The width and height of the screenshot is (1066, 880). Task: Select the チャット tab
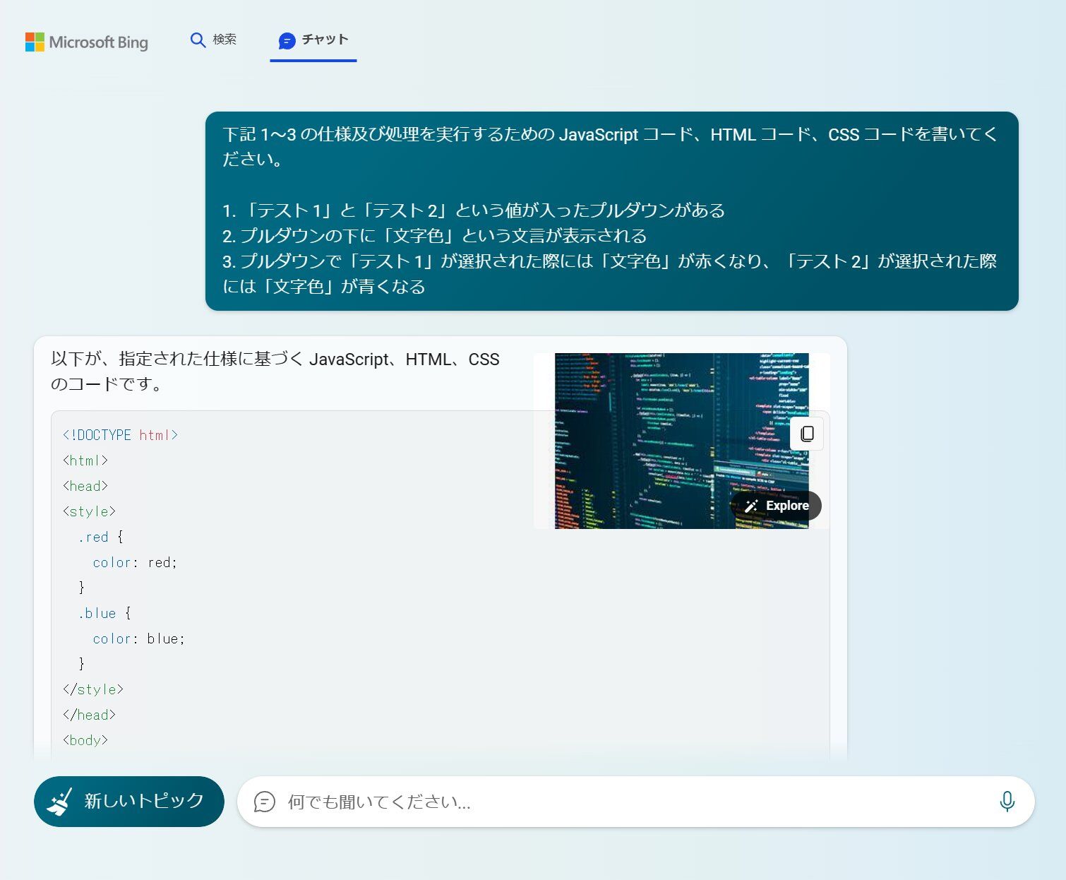pyautogui.click(x=325, y=40)
